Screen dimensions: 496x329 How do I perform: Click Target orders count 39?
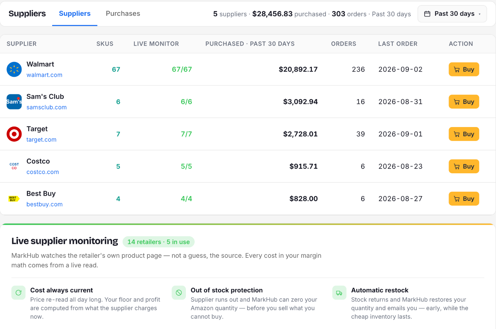(360, 134)
